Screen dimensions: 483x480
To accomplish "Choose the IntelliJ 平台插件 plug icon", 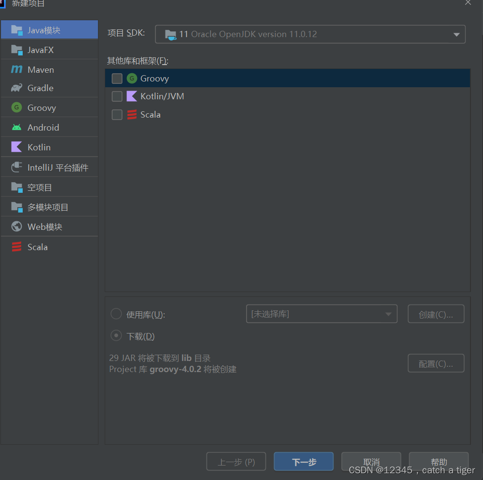I will 16,167.
